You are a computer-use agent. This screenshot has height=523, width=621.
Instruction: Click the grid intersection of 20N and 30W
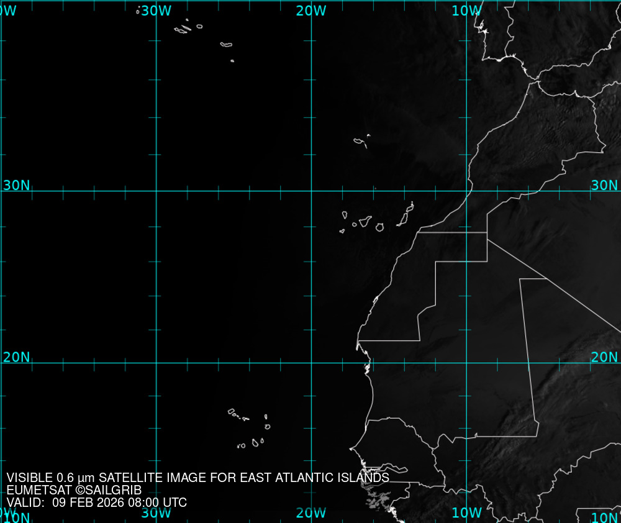[156, 363]
